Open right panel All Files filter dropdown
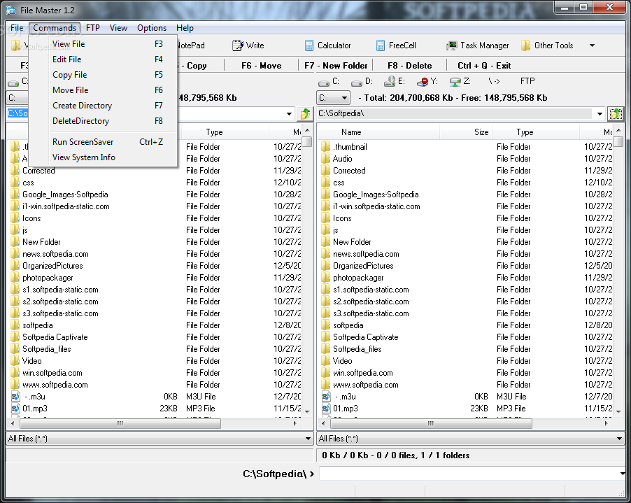Viewport: 631px width, 503px height. [x=619, y=439]
